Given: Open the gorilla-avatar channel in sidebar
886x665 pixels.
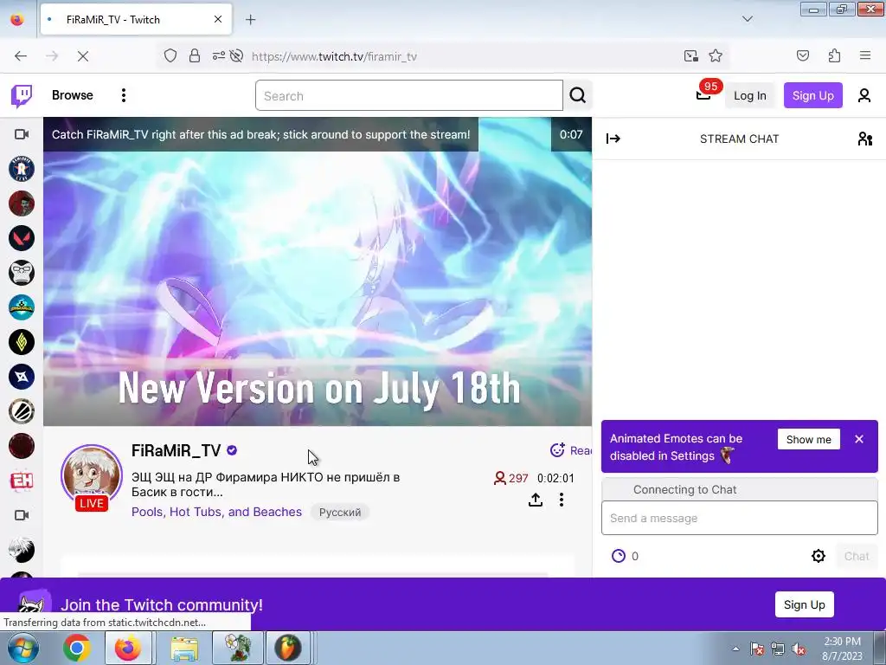Looking at the screenshot, I should tap(22, 273).
